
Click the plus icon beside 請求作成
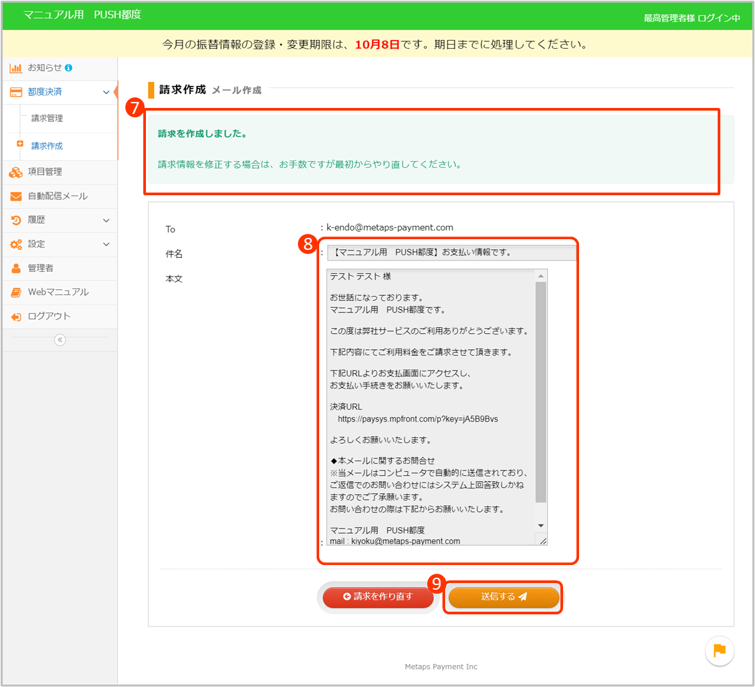20,144
